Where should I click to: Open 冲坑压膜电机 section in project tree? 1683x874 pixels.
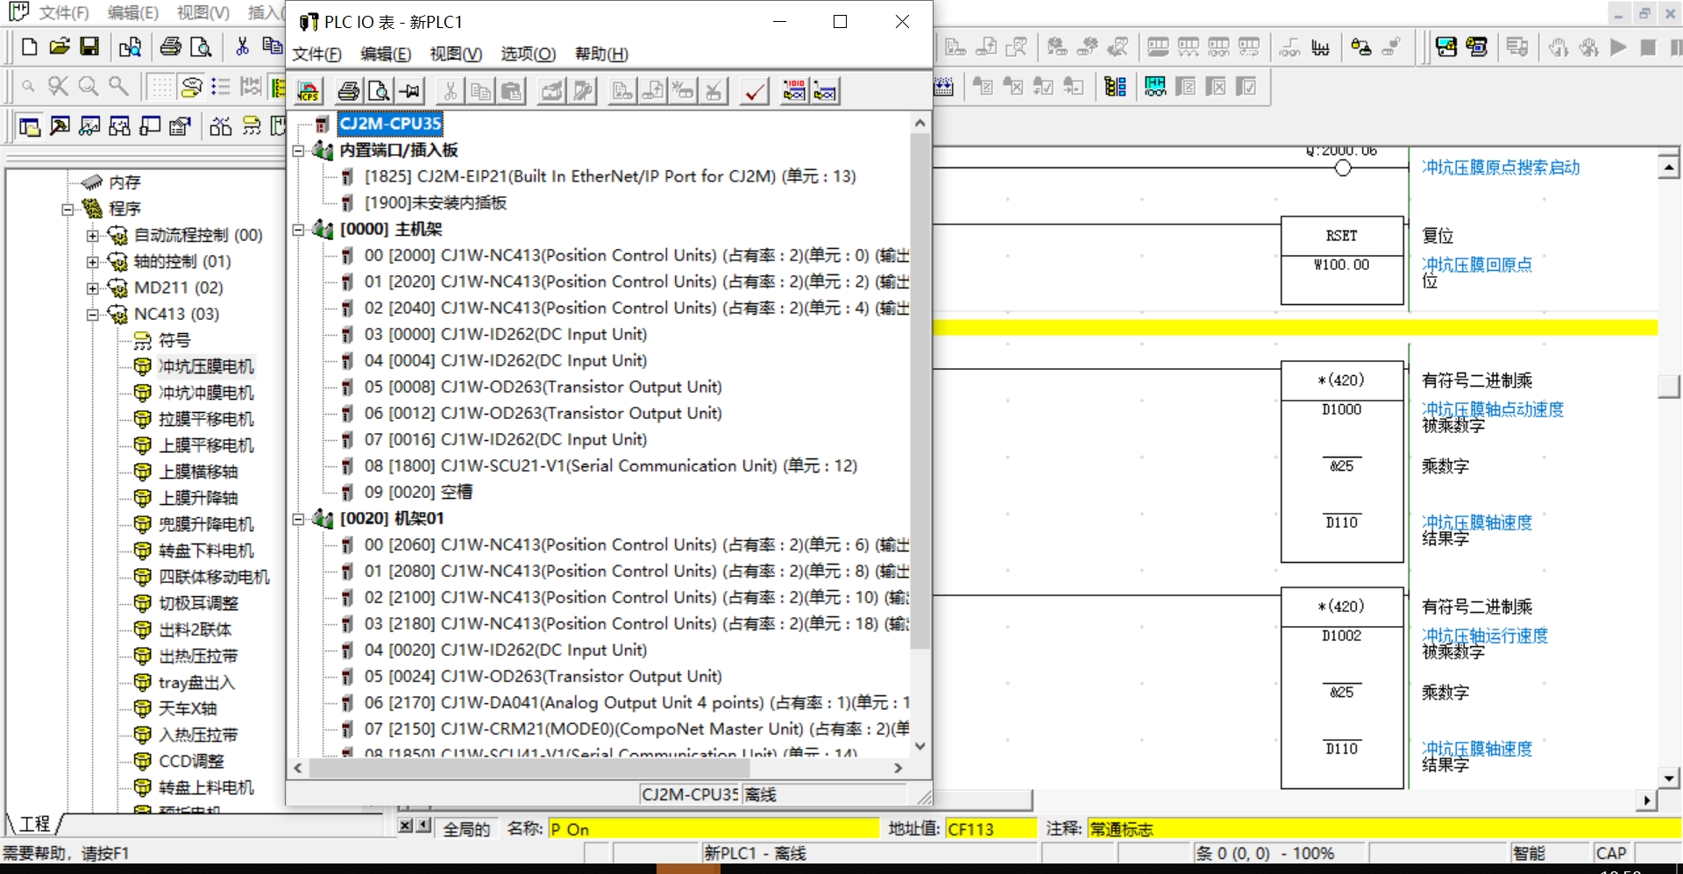pyautogui.click(x=206, y=366)
